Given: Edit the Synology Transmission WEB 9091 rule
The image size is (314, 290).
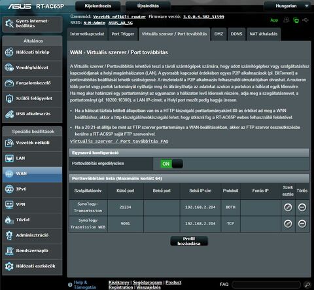Looking at the screenshot, I should click(288, 223).
